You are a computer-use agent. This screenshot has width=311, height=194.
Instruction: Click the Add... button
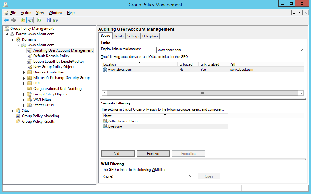[x=118, y=154]
